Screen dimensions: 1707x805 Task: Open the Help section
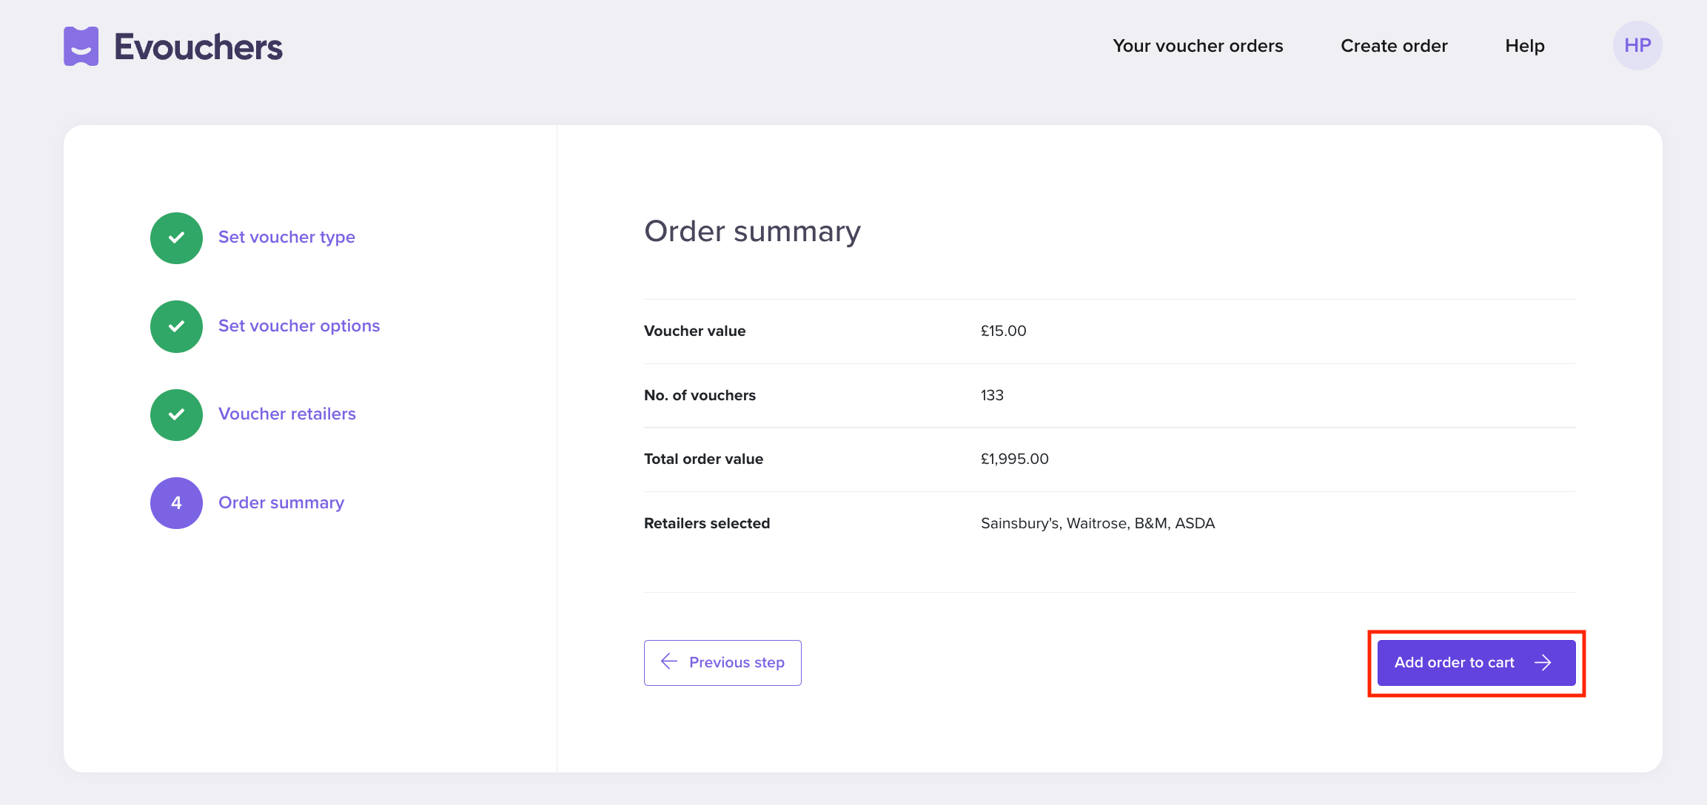(1524, 45)
